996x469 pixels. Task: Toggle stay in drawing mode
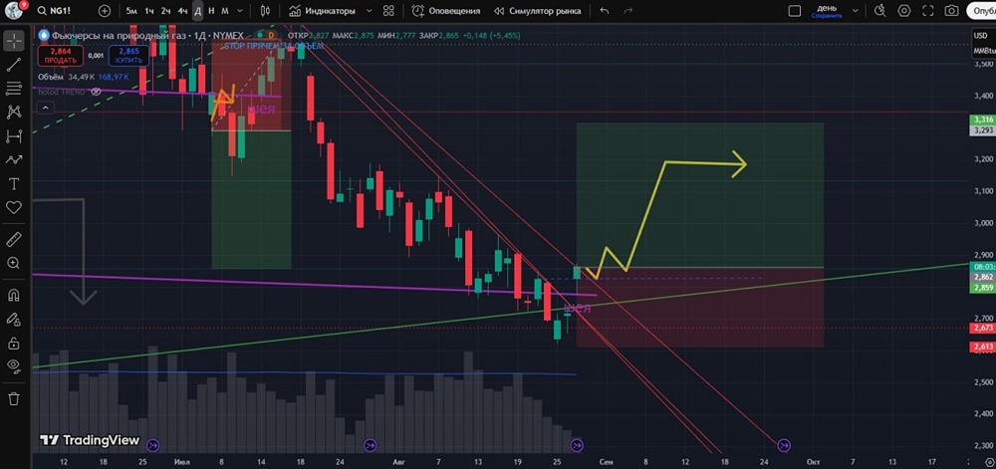click(14, 320)
